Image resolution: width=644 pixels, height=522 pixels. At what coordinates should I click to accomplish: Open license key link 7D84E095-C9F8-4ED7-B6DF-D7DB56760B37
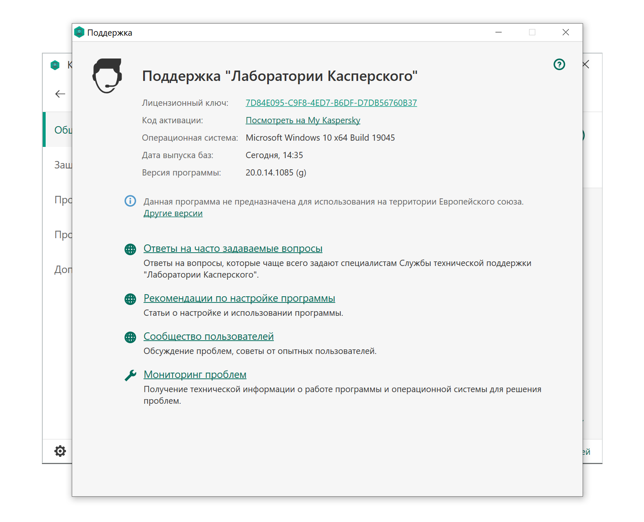pyautogui.click(x=331, y=103)
